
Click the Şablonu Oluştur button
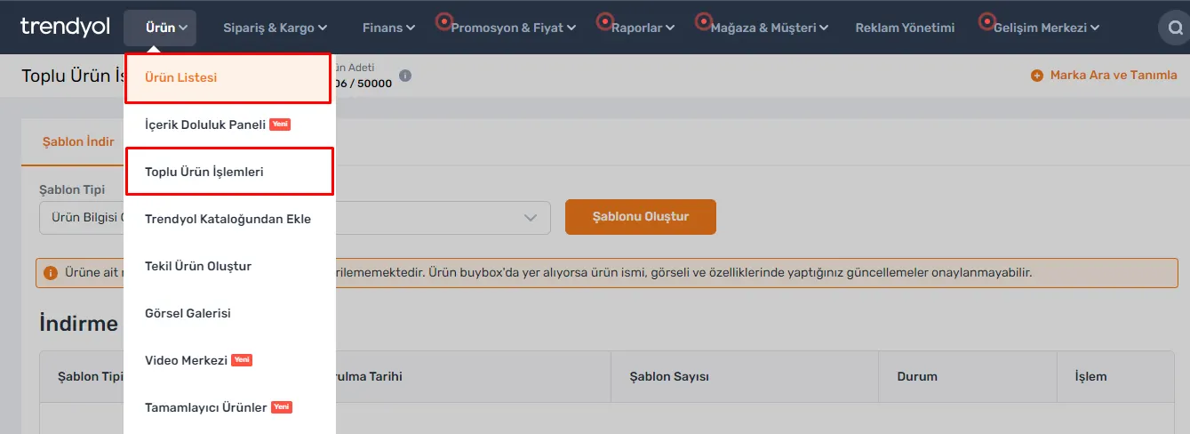tap(641, 217)
